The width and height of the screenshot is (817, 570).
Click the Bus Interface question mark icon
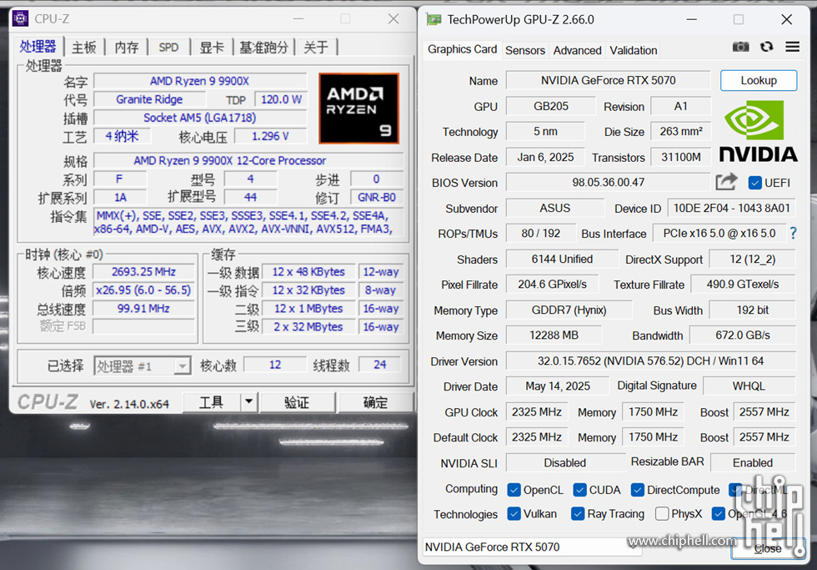coord(793,233)
